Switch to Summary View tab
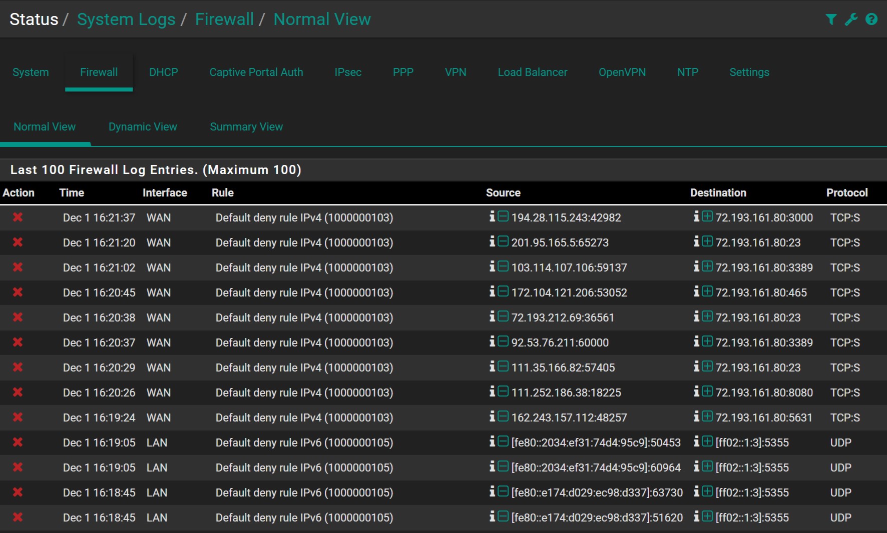The height and width of the screenshot is (533, 887). click(x=246, y=127)
